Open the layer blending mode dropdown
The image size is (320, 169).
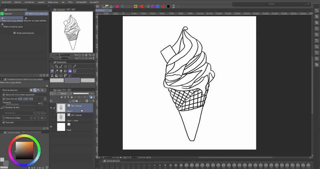65,93
